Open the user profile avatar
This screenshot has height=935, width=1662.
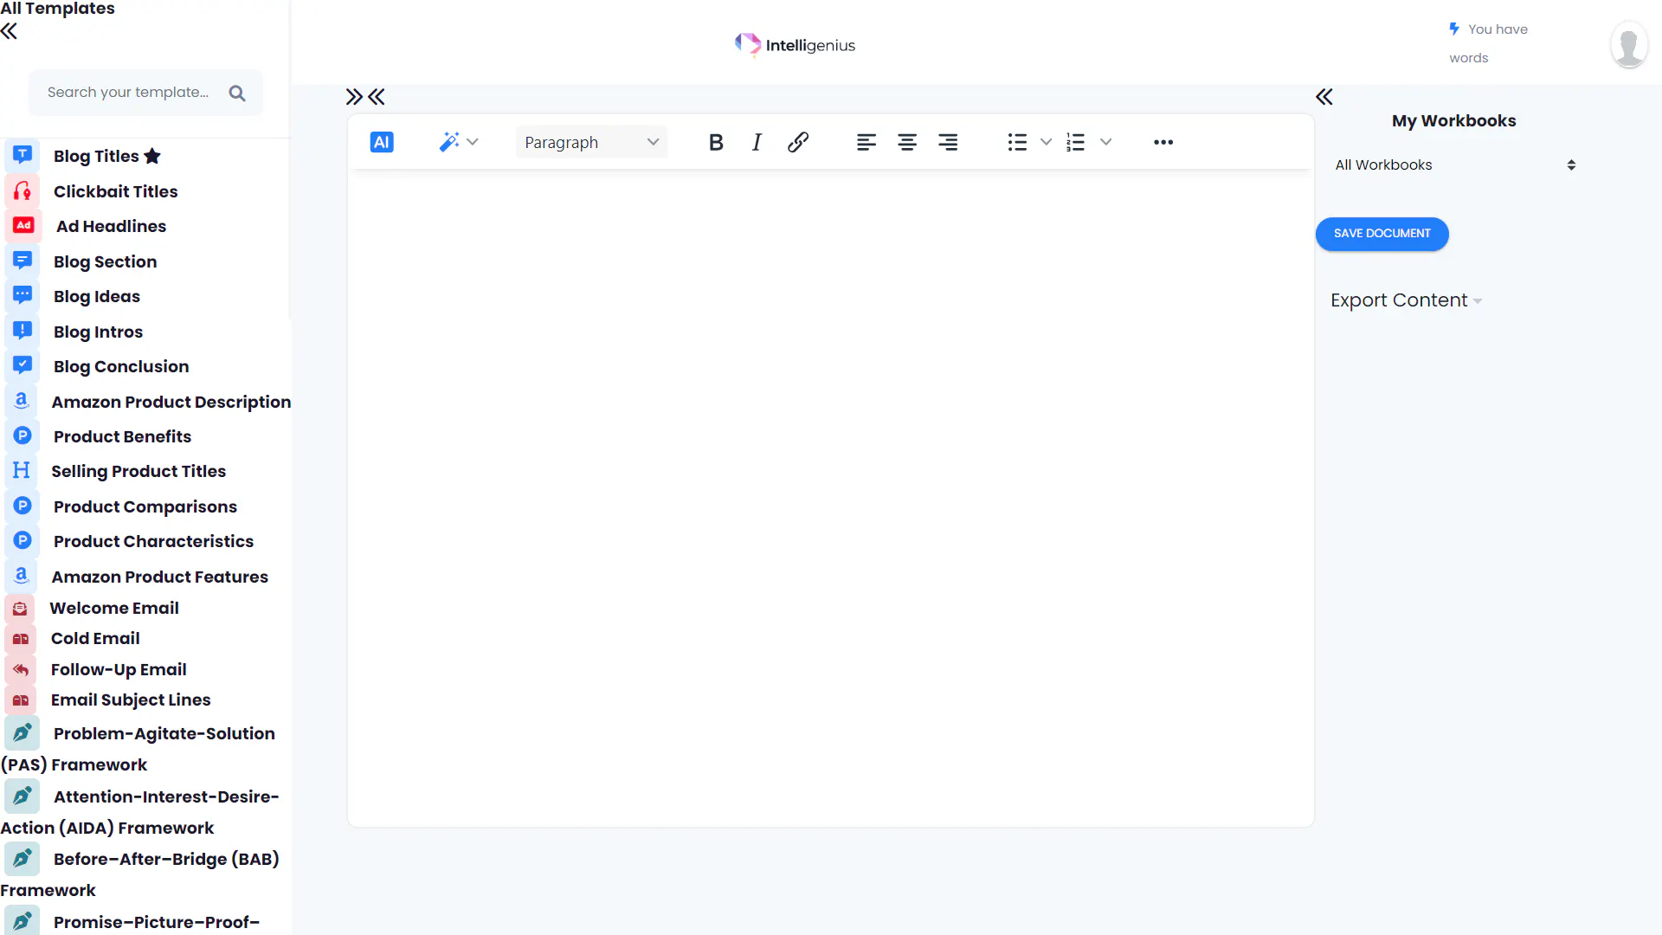(1628, 45)
